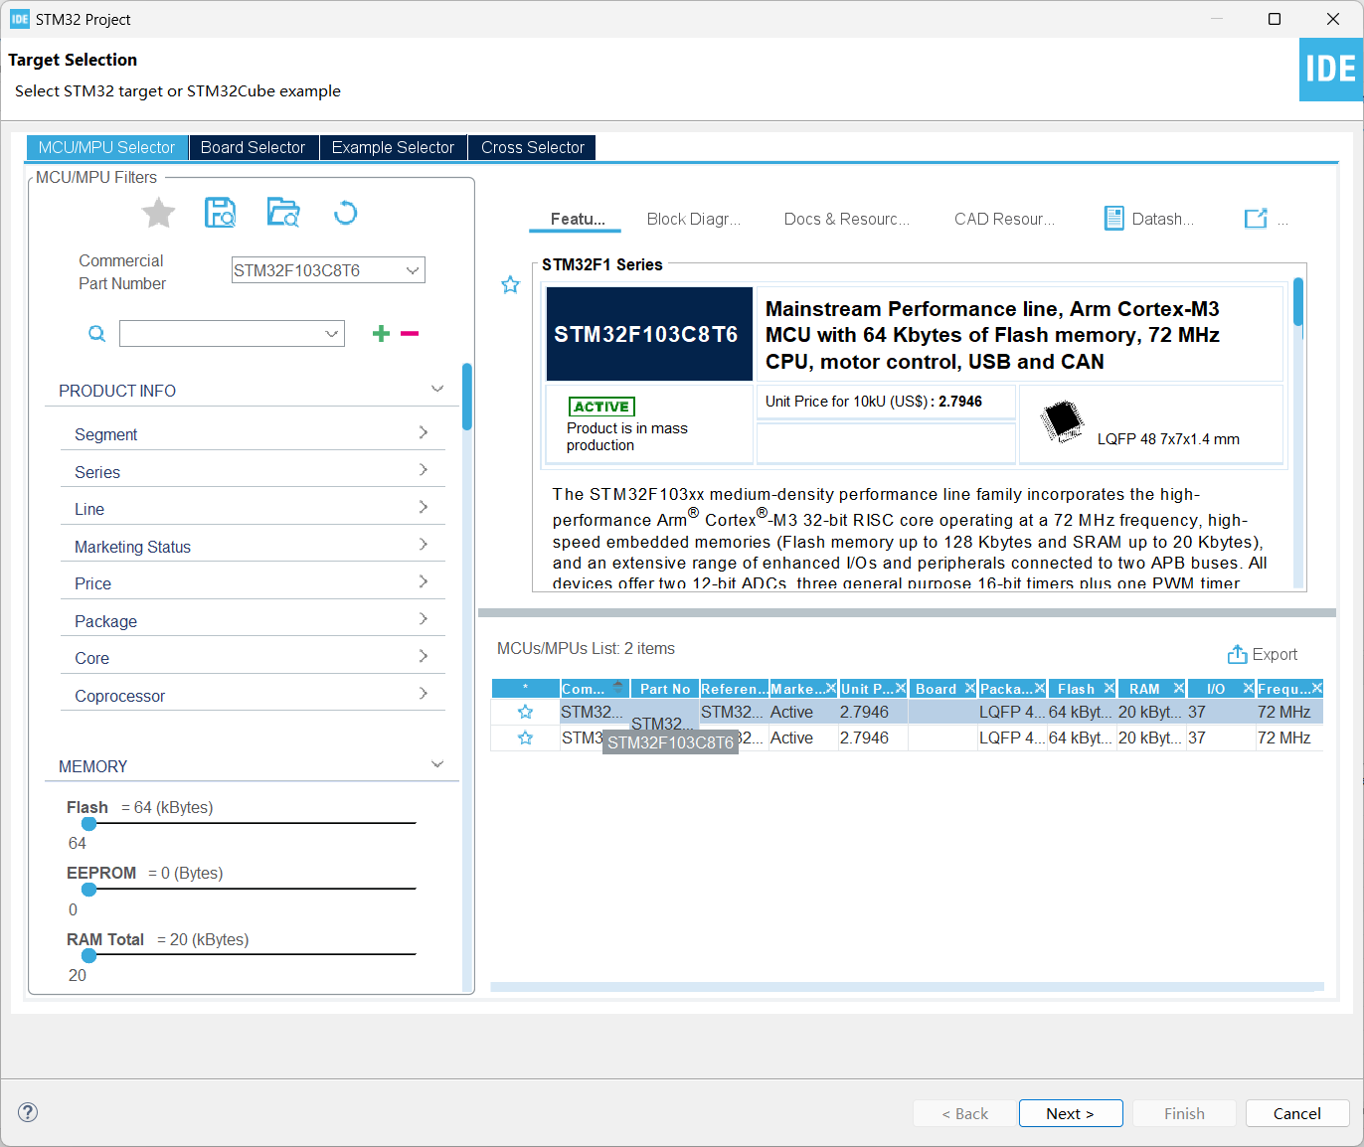Image resolution: width=1364 pixels, height=1147 pixels.
Task: Click the MCU list horizontal scrollbar
Action: click(907, 987)
